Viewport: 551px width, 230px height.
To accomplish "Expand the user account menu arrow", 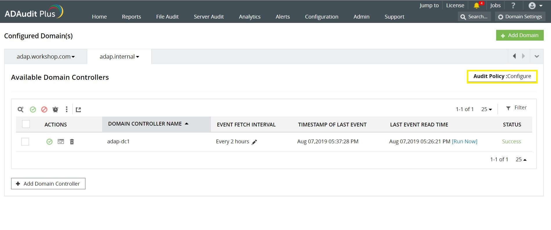I will click(541, 6).
